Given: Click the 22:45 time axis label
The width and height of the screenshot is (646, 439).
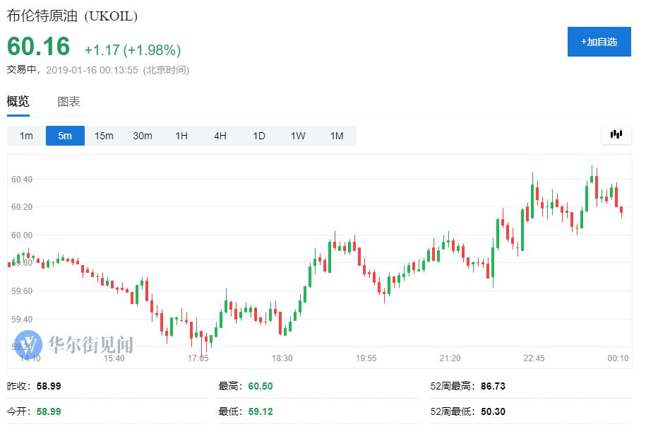Looking at the screenshot, I should point(534,358).
